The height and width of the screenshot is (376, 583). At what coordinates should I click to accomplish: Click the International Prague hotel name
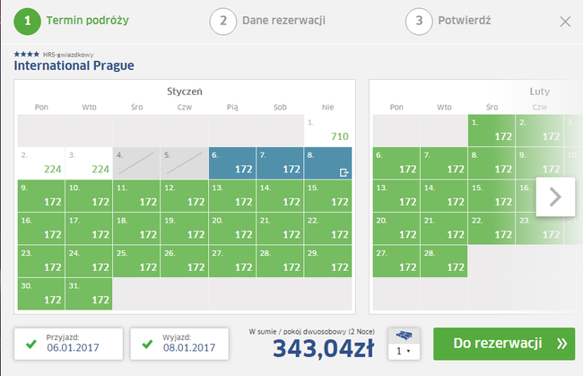coord(74,66)
